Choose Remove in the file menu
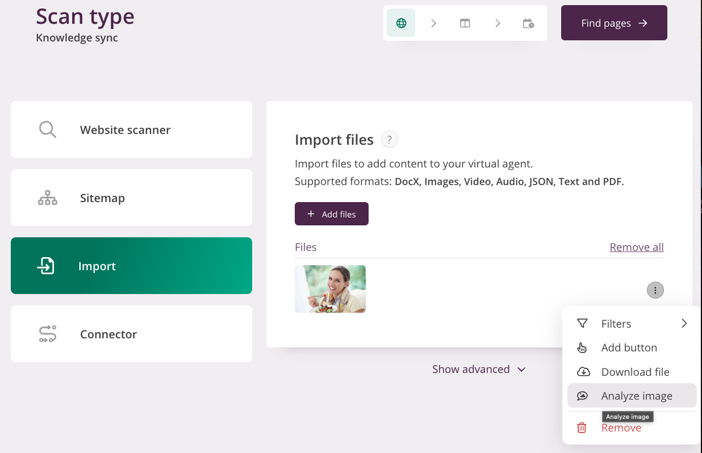This screenshot has width=702, height=453. (632, 427)
